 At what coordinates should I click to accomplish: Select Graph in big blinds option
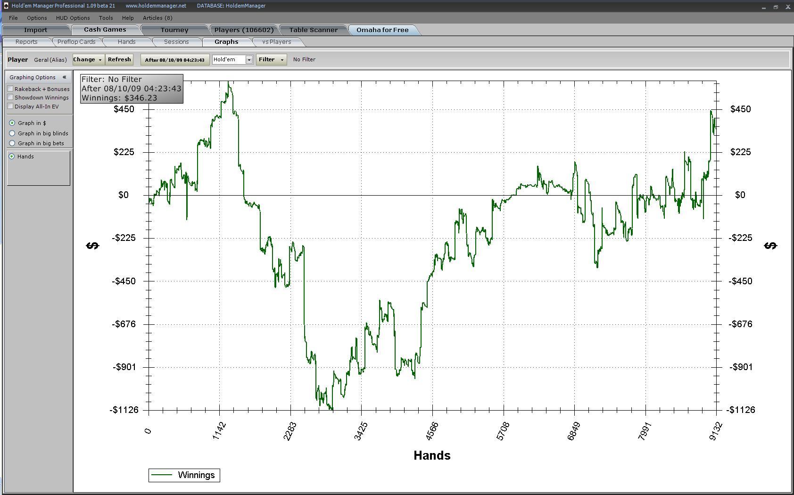click(12, 133)
